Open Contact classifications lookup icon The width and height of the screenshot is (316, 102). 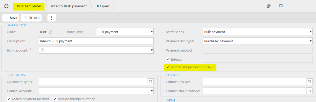coord(309,91)
